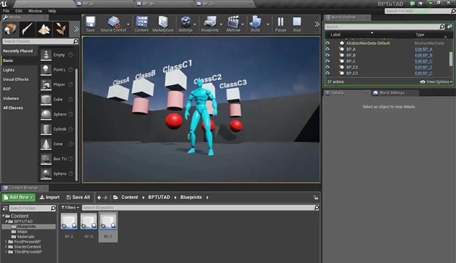Open the Matinee toolbar icon
The width and height of the screenshot is (456, 263).
click(233, 24)
